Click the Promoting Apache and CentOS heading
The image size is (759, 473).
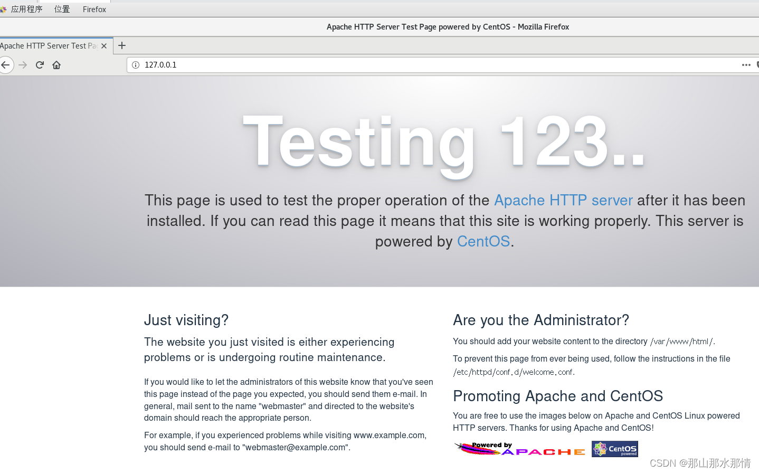(x=558, y=396)
